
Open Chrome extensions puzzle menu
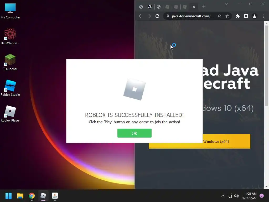[237, 16]
